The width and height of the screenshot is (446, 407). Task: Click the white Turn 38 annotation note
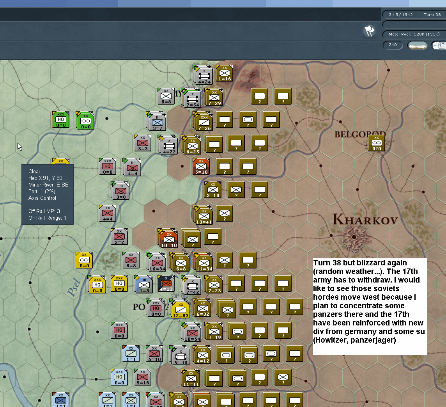370,307
